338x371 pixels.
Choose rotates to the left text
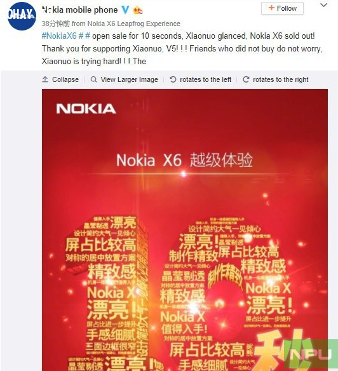[205, 79]
